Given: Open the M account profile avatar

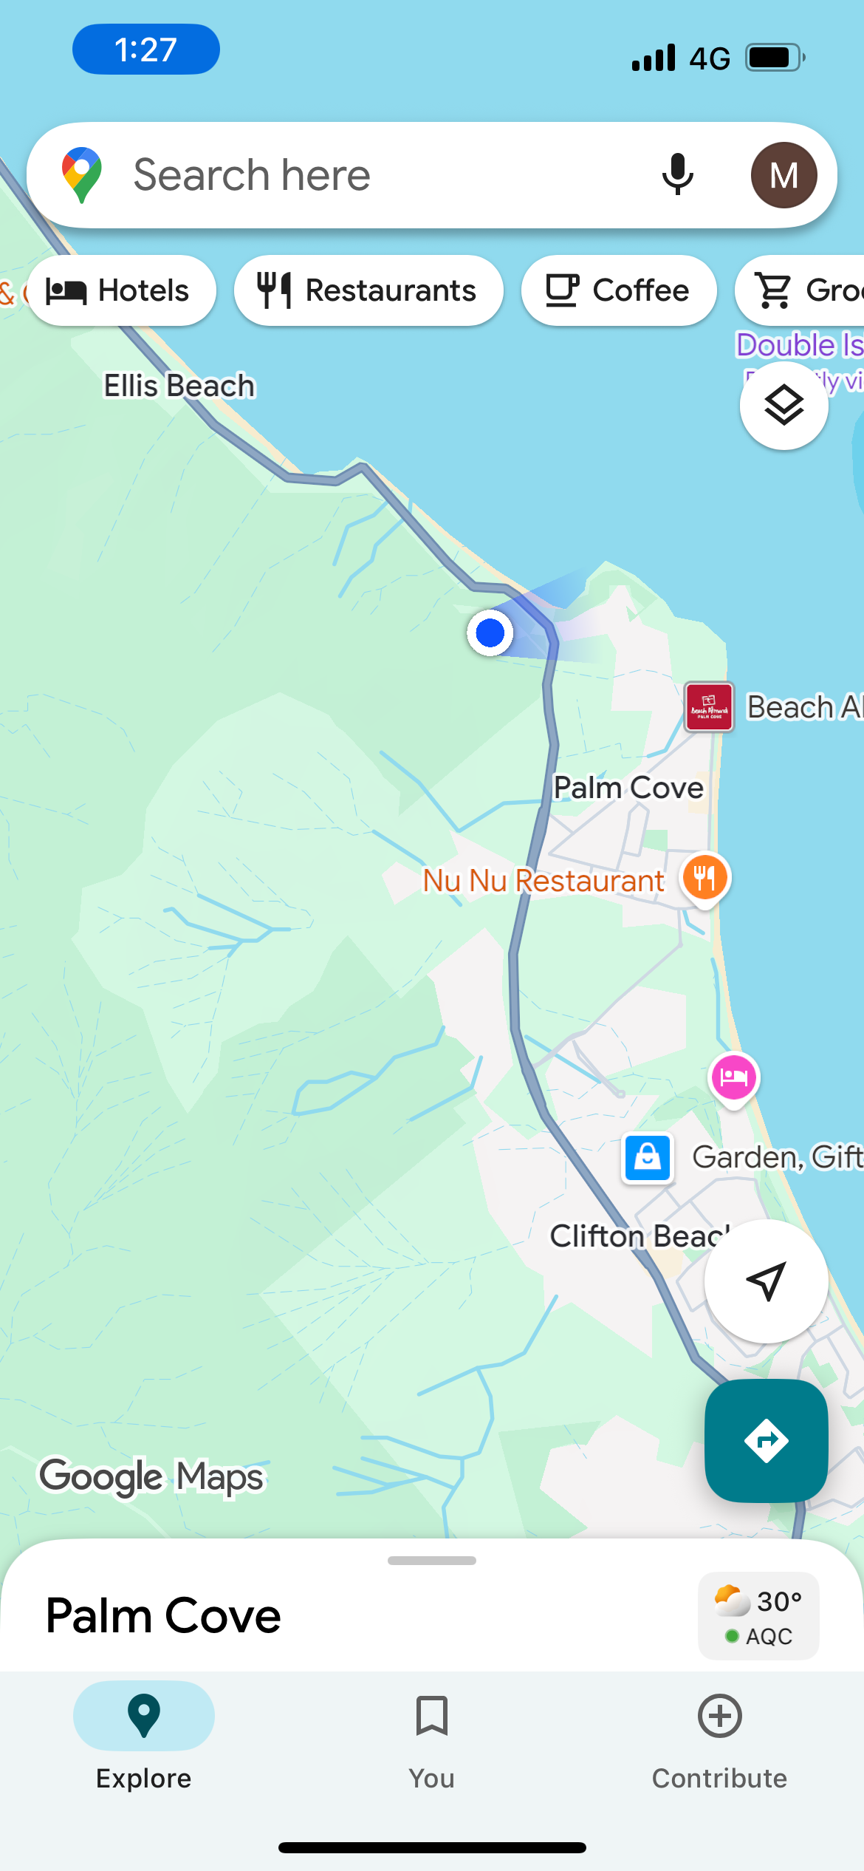Looking at the screenshot, I should 784,175.
